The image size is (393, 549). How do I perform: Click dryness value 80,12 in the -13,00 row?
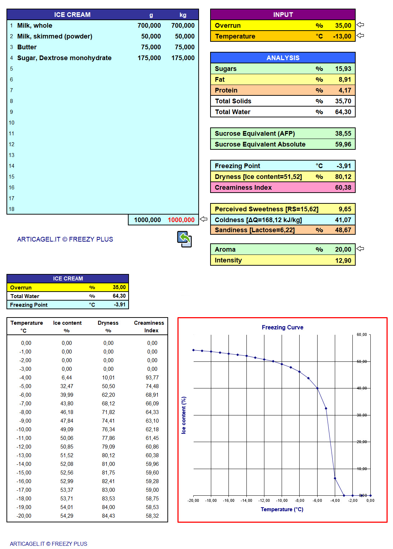[x=108, y=455]
